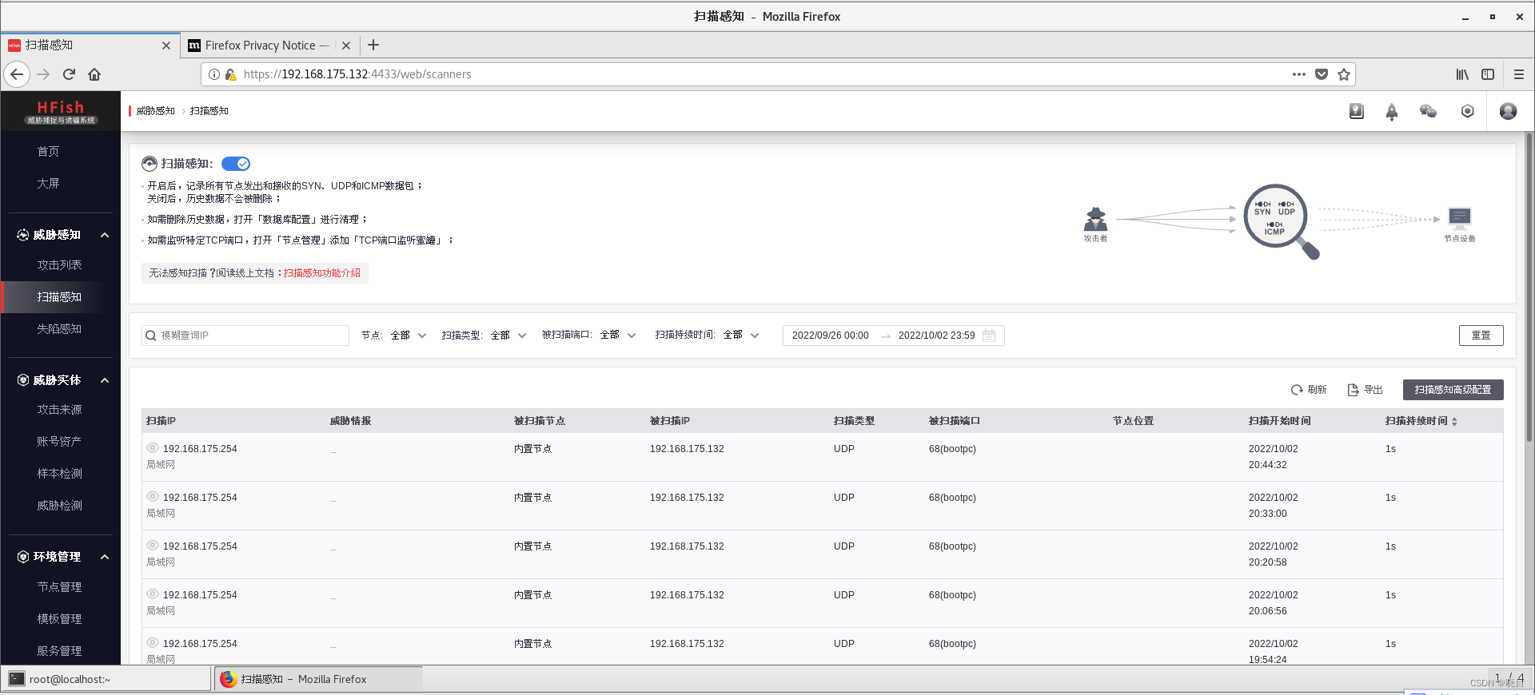Open page actions three-dot menu in URL bar
Viewport: 1535px width, 695px height.
pyautogui.click(x=1299, y=74)
